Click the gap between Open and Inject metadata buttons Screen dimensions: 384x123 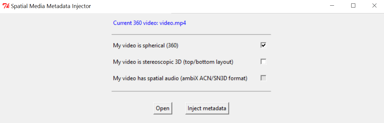pyautogui.click(x=179, y=109)
